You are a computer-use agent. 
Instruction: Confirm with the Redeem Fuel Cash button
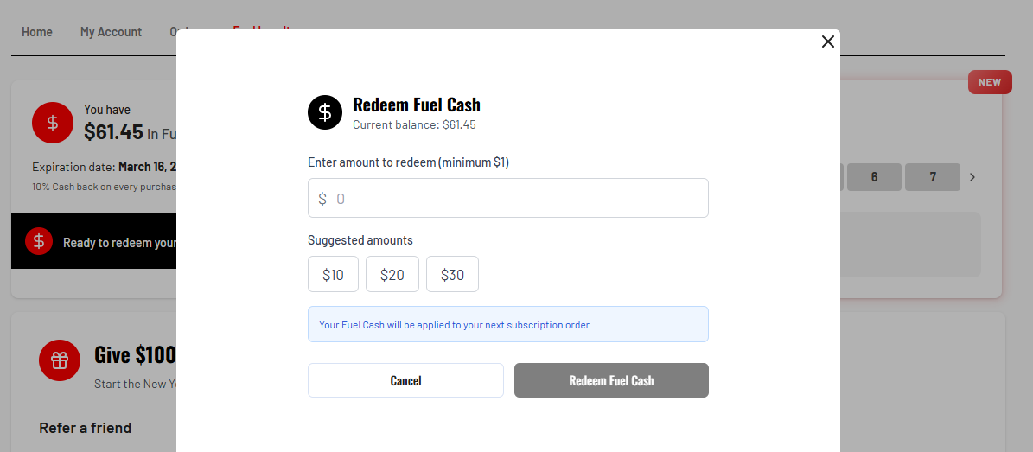(611, 380)
